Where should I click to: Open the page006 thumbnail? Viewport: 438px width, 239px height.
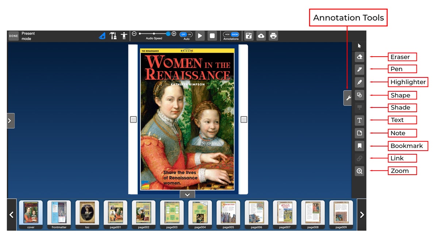[x=257, y=215]
